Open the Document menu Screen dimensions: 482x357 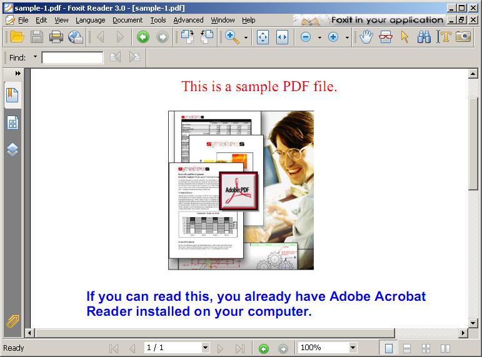click(x=128, y=20)
